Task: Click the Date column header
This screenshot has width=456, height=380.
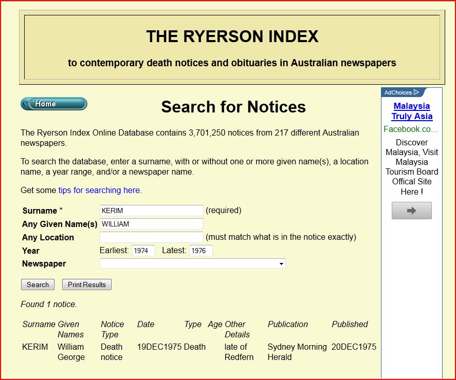Action: coord(145,324)
